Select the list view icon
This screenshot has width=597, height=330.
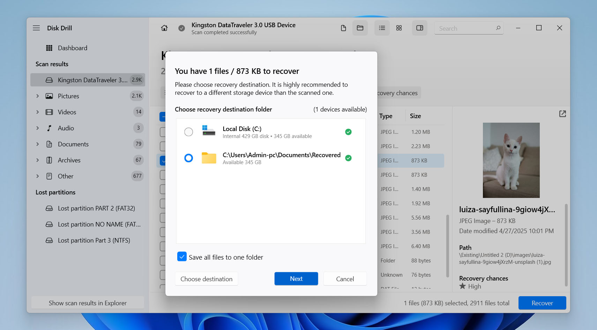pyautogui.click(x=382, y=28)
